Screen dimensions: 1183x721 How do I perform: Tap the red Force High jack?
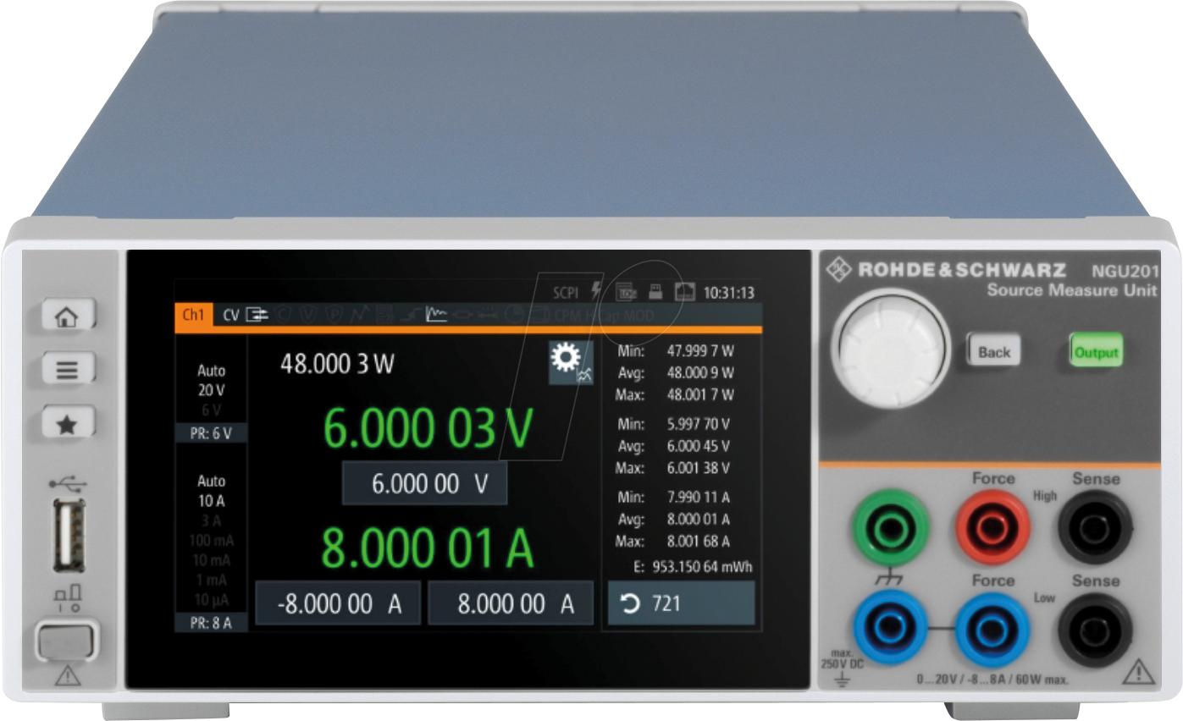coord(993,529)
